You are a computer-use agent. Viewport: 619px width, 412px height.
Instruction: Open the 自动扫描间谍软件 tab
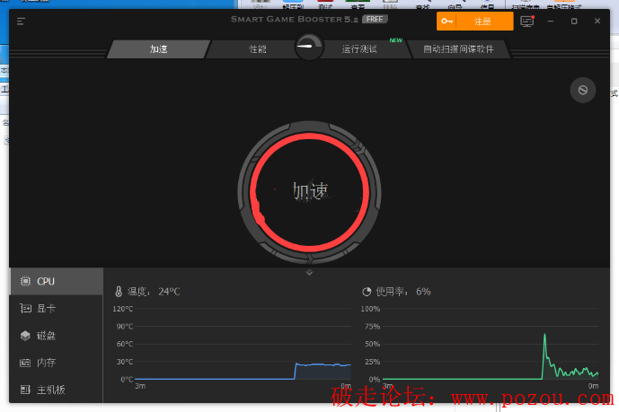click(458, 49)
